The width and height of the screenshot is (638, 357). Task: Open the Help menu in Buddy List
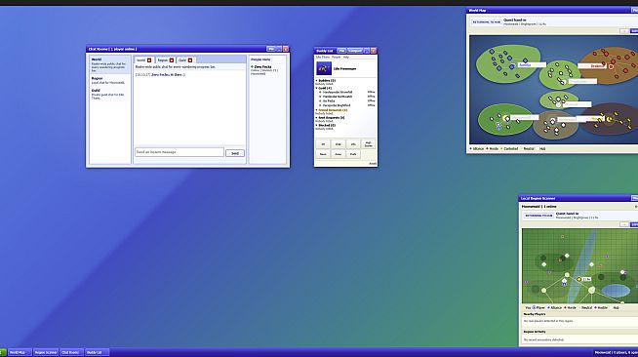coord(346,58)
